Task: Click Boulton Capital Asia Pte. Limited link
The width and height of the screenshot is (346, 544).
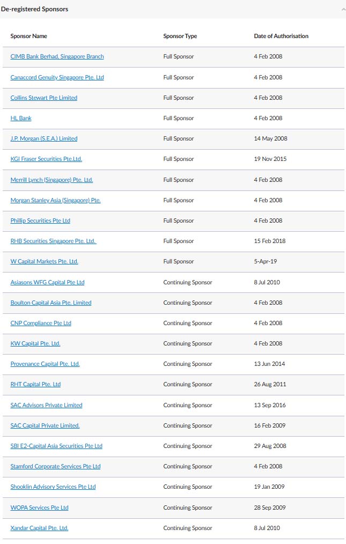Action: point(51,303)
